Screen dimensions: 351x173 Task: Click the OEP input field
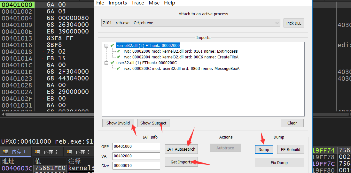tap(136, 147)
